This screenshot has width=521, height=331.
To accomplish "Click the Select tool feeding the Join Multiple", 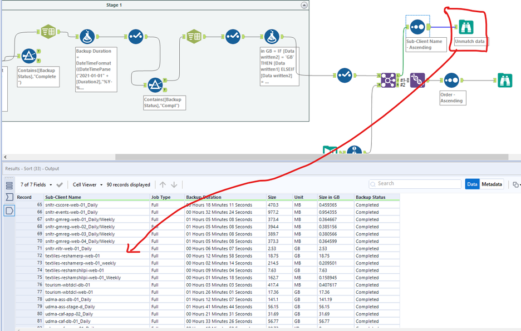I will tap(345, 76).
